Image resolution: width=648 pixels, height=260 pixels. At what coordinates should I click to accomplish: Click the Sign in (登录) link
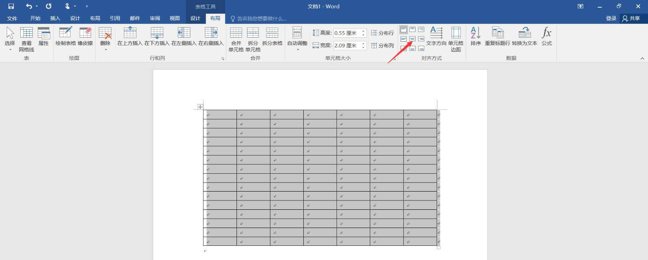click(611, 18)
